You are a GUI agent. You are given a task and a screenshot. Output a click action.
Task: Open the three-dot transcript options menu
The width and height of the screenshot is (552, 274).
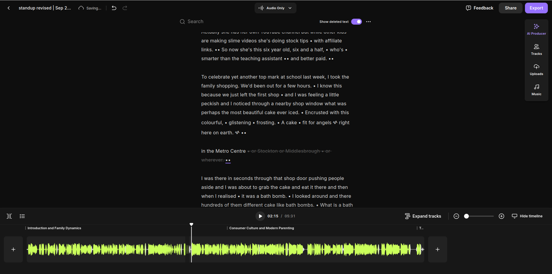coord(368,22)
